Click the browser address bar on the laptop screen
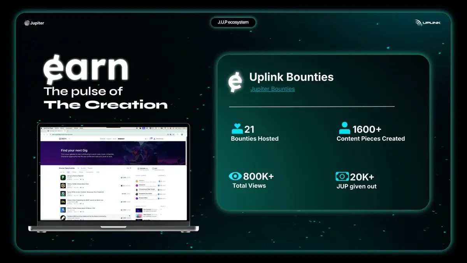The image size is (467, 263). click(113, 134)
